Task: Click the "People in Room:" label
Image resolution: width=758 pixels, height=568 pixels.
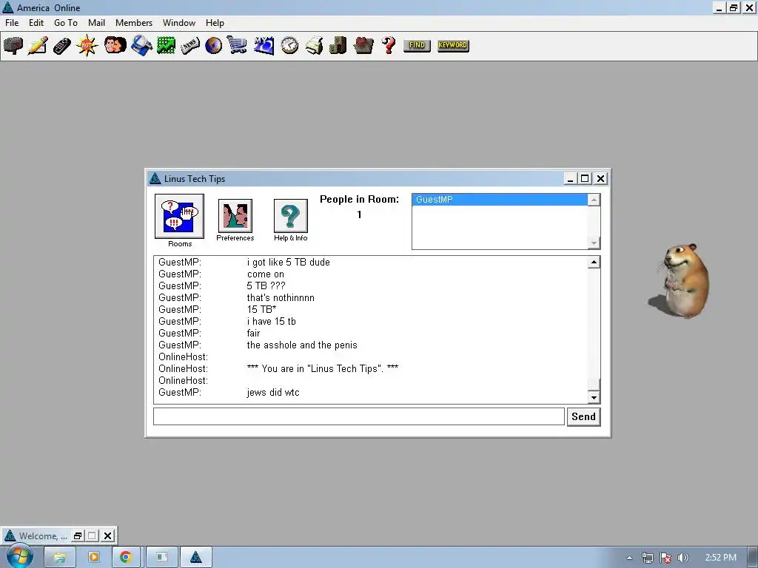Action: pos(359,199)
